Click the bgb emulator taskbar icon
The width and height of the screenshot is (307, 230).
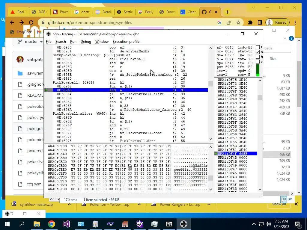pyautogui.click(x=184, y=224)
